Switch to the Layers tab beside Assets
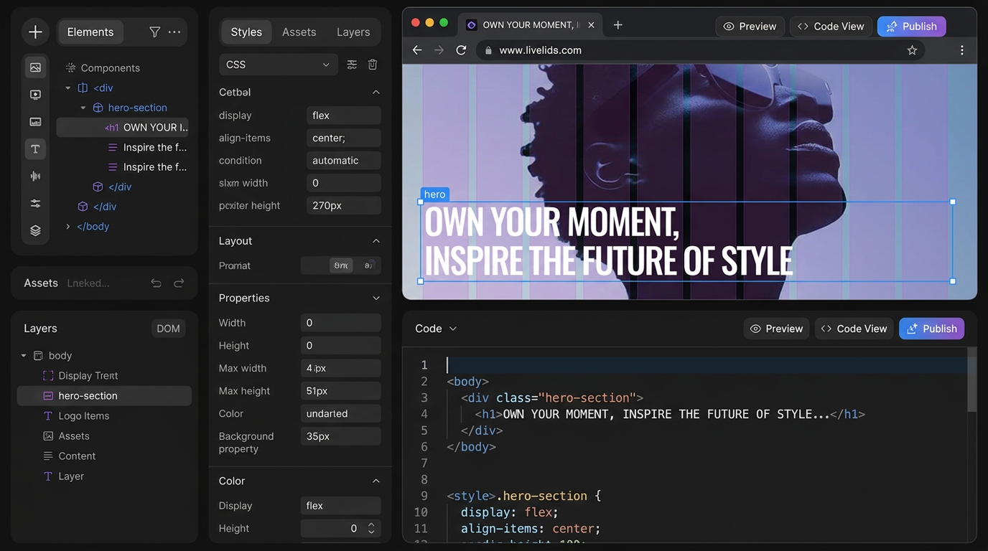The height and width of the screenshot is (551, 988). point(353,32)
